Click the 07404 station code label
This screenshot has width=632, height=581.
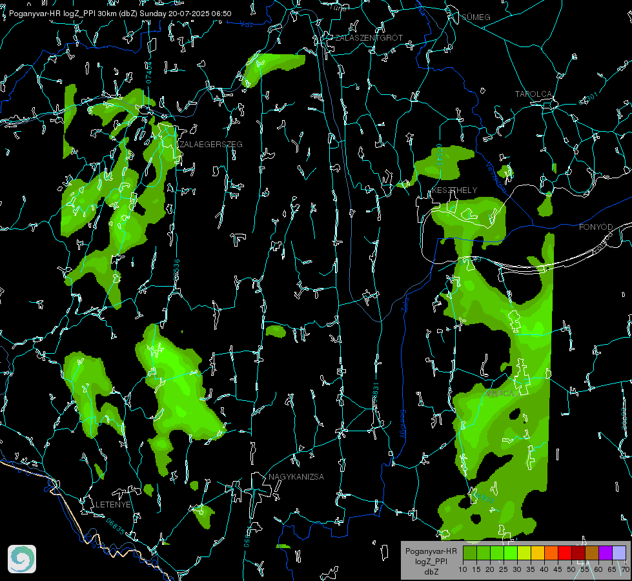pyautogui.click(x=149, y=72)
